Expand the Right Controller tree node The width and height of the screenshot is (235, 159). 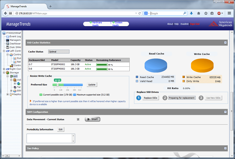(4, 69)
